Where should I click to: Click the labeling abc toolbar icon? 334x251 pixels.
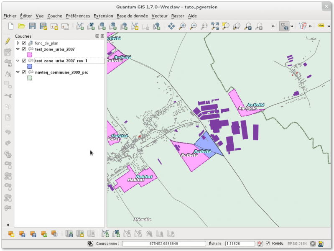[x=321, y=26]
